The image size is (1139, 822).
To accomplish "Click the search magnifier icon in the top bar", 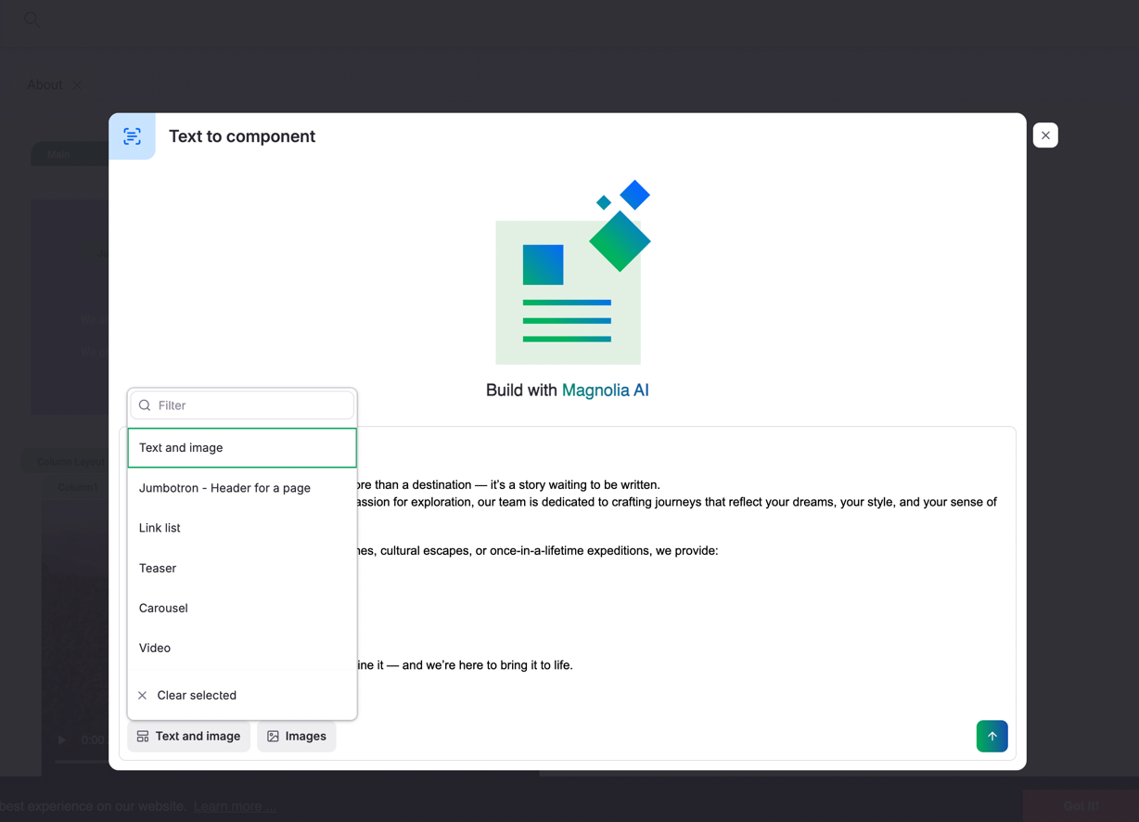I will [x=32, y=19].
